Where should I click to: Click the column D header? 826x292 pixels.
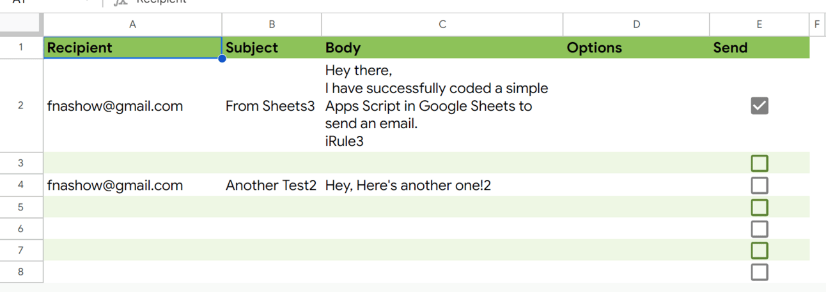[x=636, y=24]
